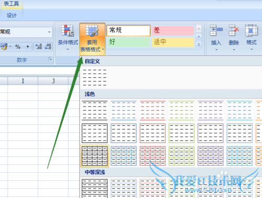Select red light table style in first 浅色 row
The height and width of the screenshot is (198, 262).
tap(152, 110)
